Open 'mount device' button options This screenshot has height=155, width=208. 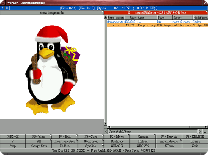click(169, 141)
